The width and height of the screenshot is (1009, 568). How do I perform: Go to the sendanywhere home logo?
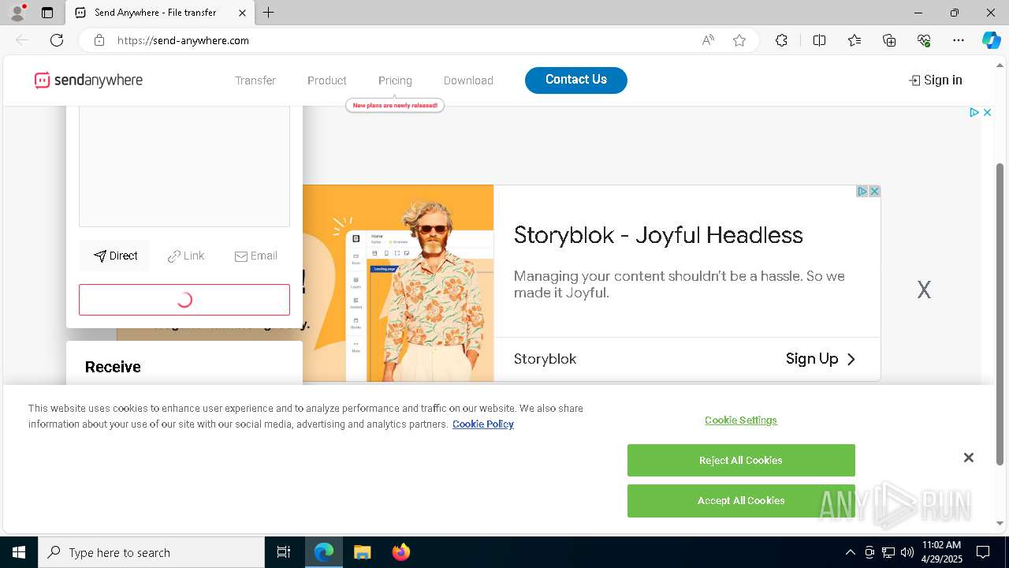tap(88, 80)
